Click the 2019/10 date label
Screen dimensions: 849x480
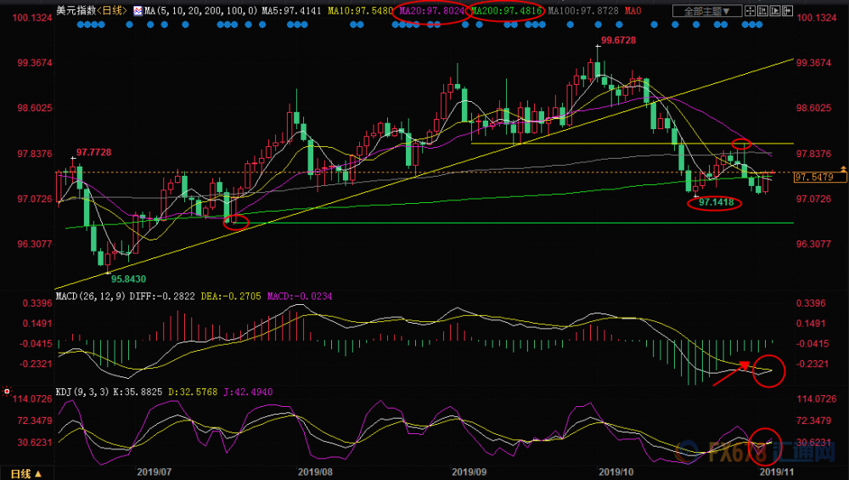pyautogui.click(x=616, y=472)
